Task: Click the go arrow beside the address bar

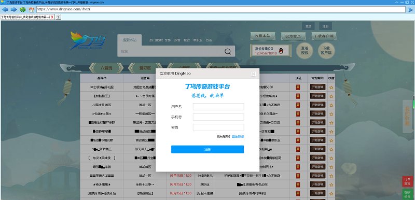Action: (411, 10)
